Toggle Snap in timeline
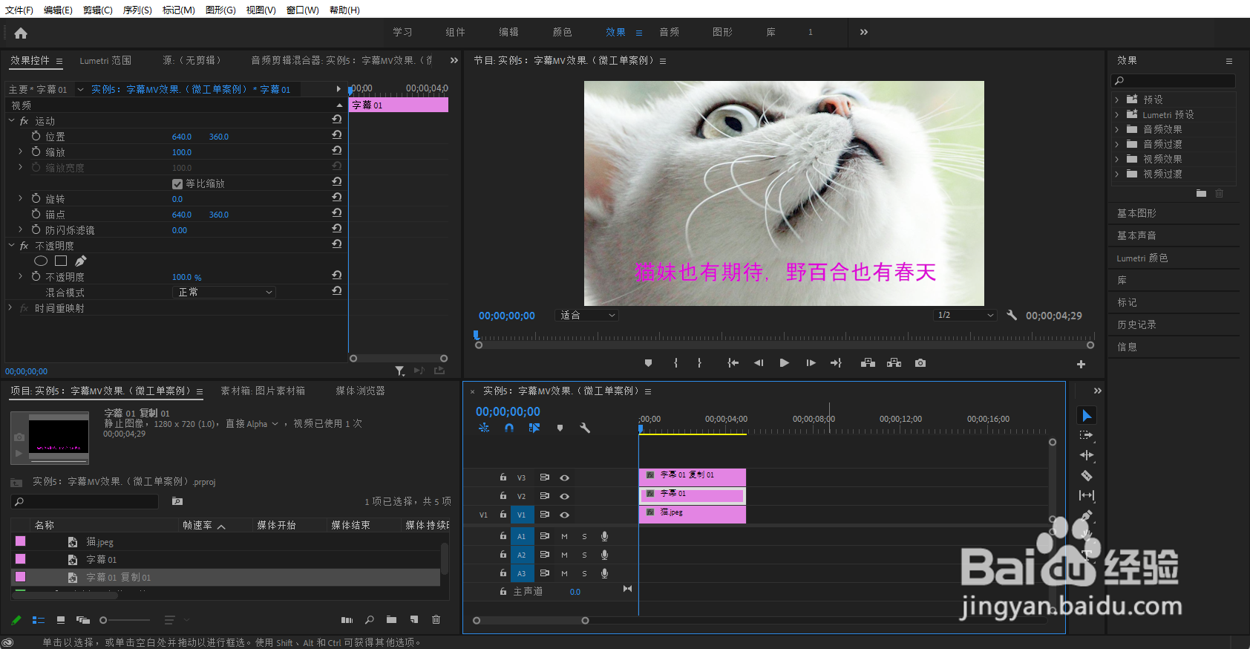1250x649 pixels. coord(509,428)
